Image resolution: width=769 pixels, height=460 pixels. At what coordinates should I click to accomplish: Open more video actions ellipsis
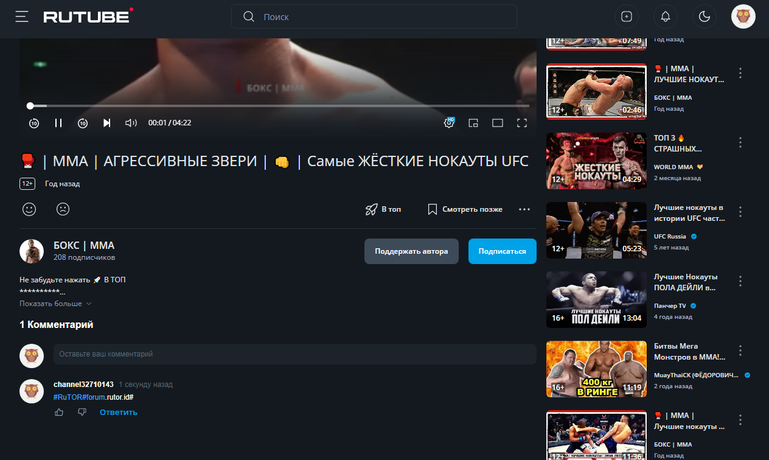[x=524, y=209]
